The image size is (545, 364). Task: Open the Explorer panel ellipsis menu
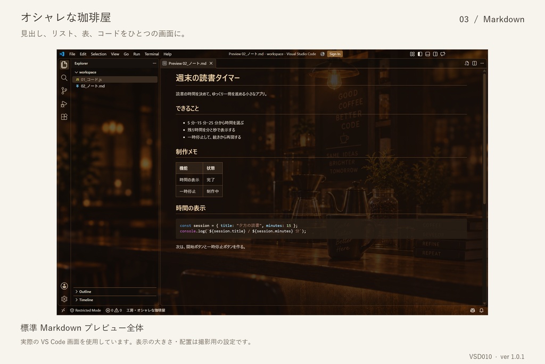[154, 63]
